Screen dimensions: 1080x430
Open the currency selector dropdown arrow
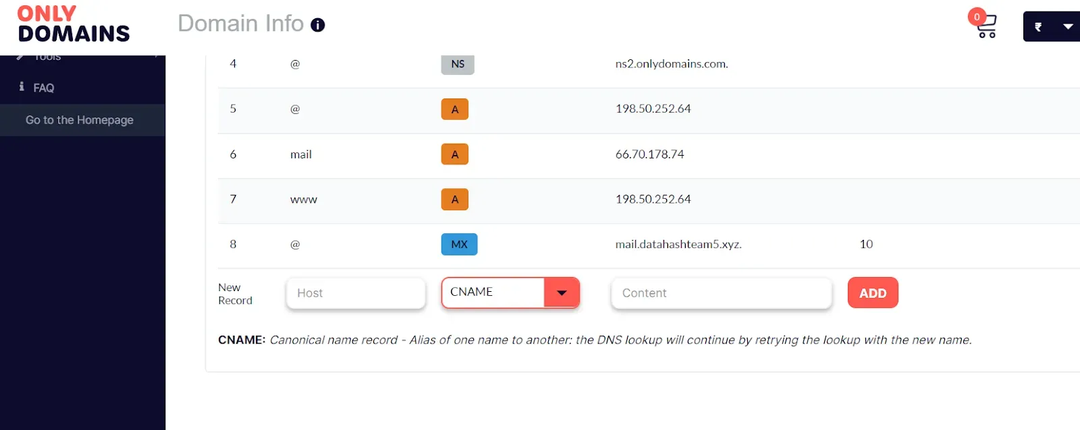[1068, 26]
